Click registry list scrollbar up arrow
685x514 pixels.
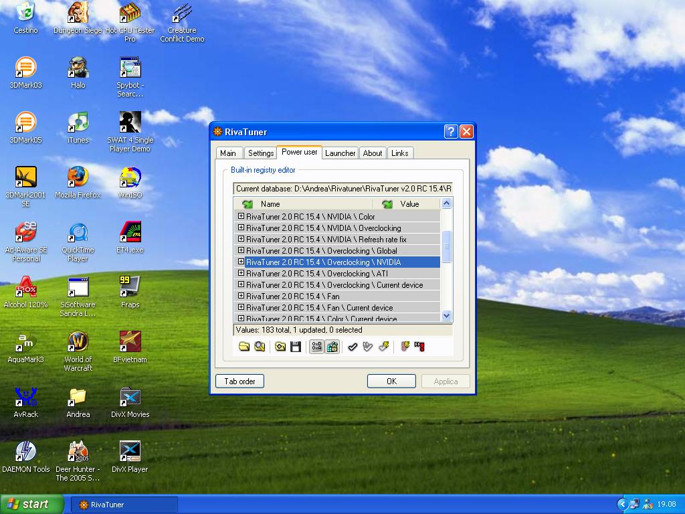(446, 203)
